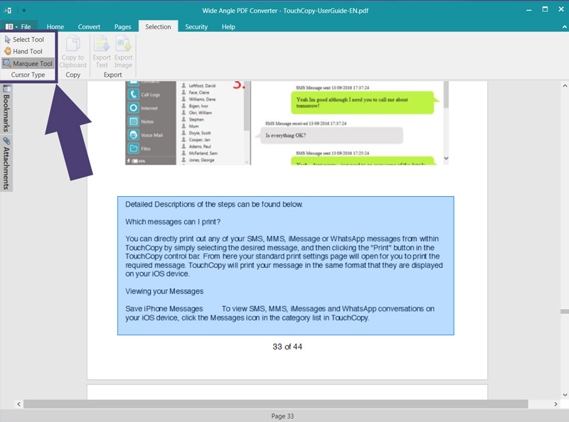Click vertical scrollbar down arrow

(565, 395)
